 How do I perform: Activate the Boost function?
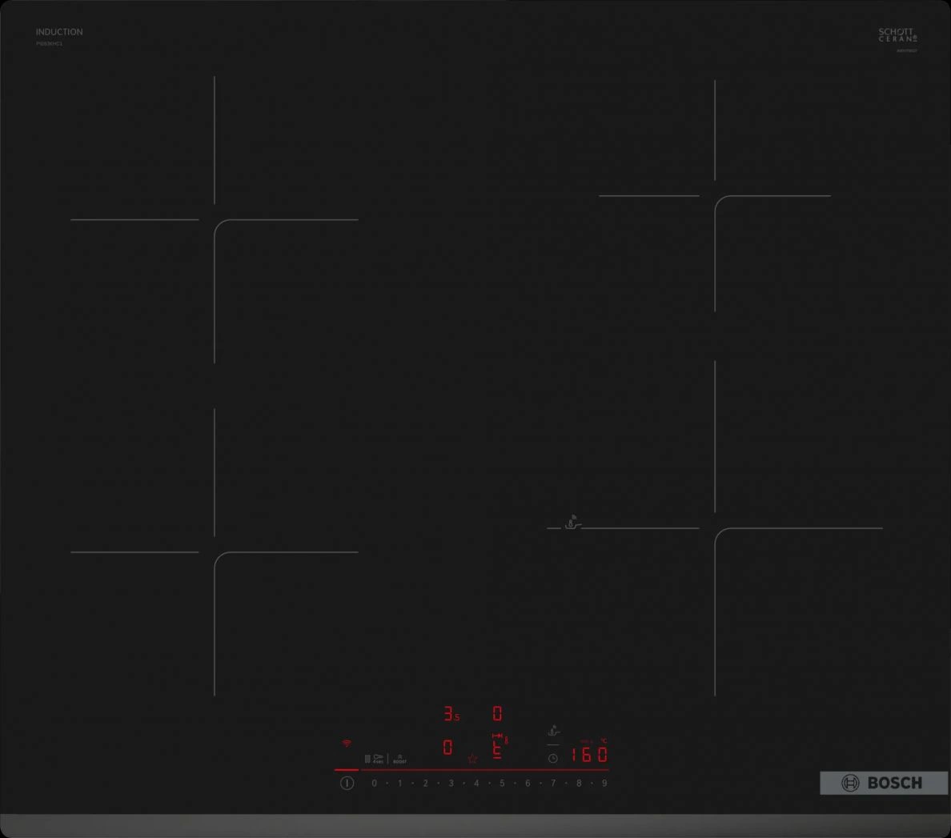[x=399, y=759]
